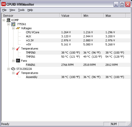Collapse the motherboard Temperatures group
Viewport: 132px width, 127px height.
13,49
